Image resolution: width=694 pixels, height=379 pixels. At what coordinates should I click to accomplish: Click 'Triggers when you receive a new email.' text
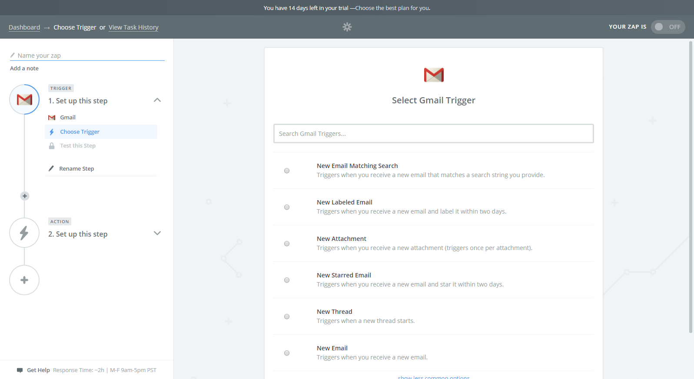[372, 357]
